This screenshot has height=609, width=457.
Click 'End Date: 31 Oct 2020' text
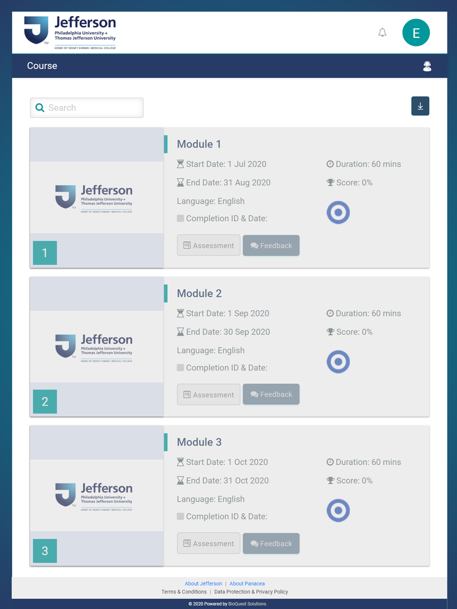(228, 481)
